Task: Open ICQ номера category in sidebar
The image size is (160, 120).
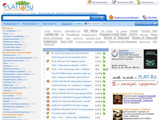Action: [x=9, y=96]
